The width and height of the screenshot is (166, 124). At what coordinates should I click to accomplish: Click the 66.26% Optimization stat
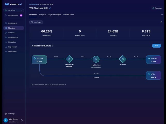pyautogui.click(x=47, y=33)
